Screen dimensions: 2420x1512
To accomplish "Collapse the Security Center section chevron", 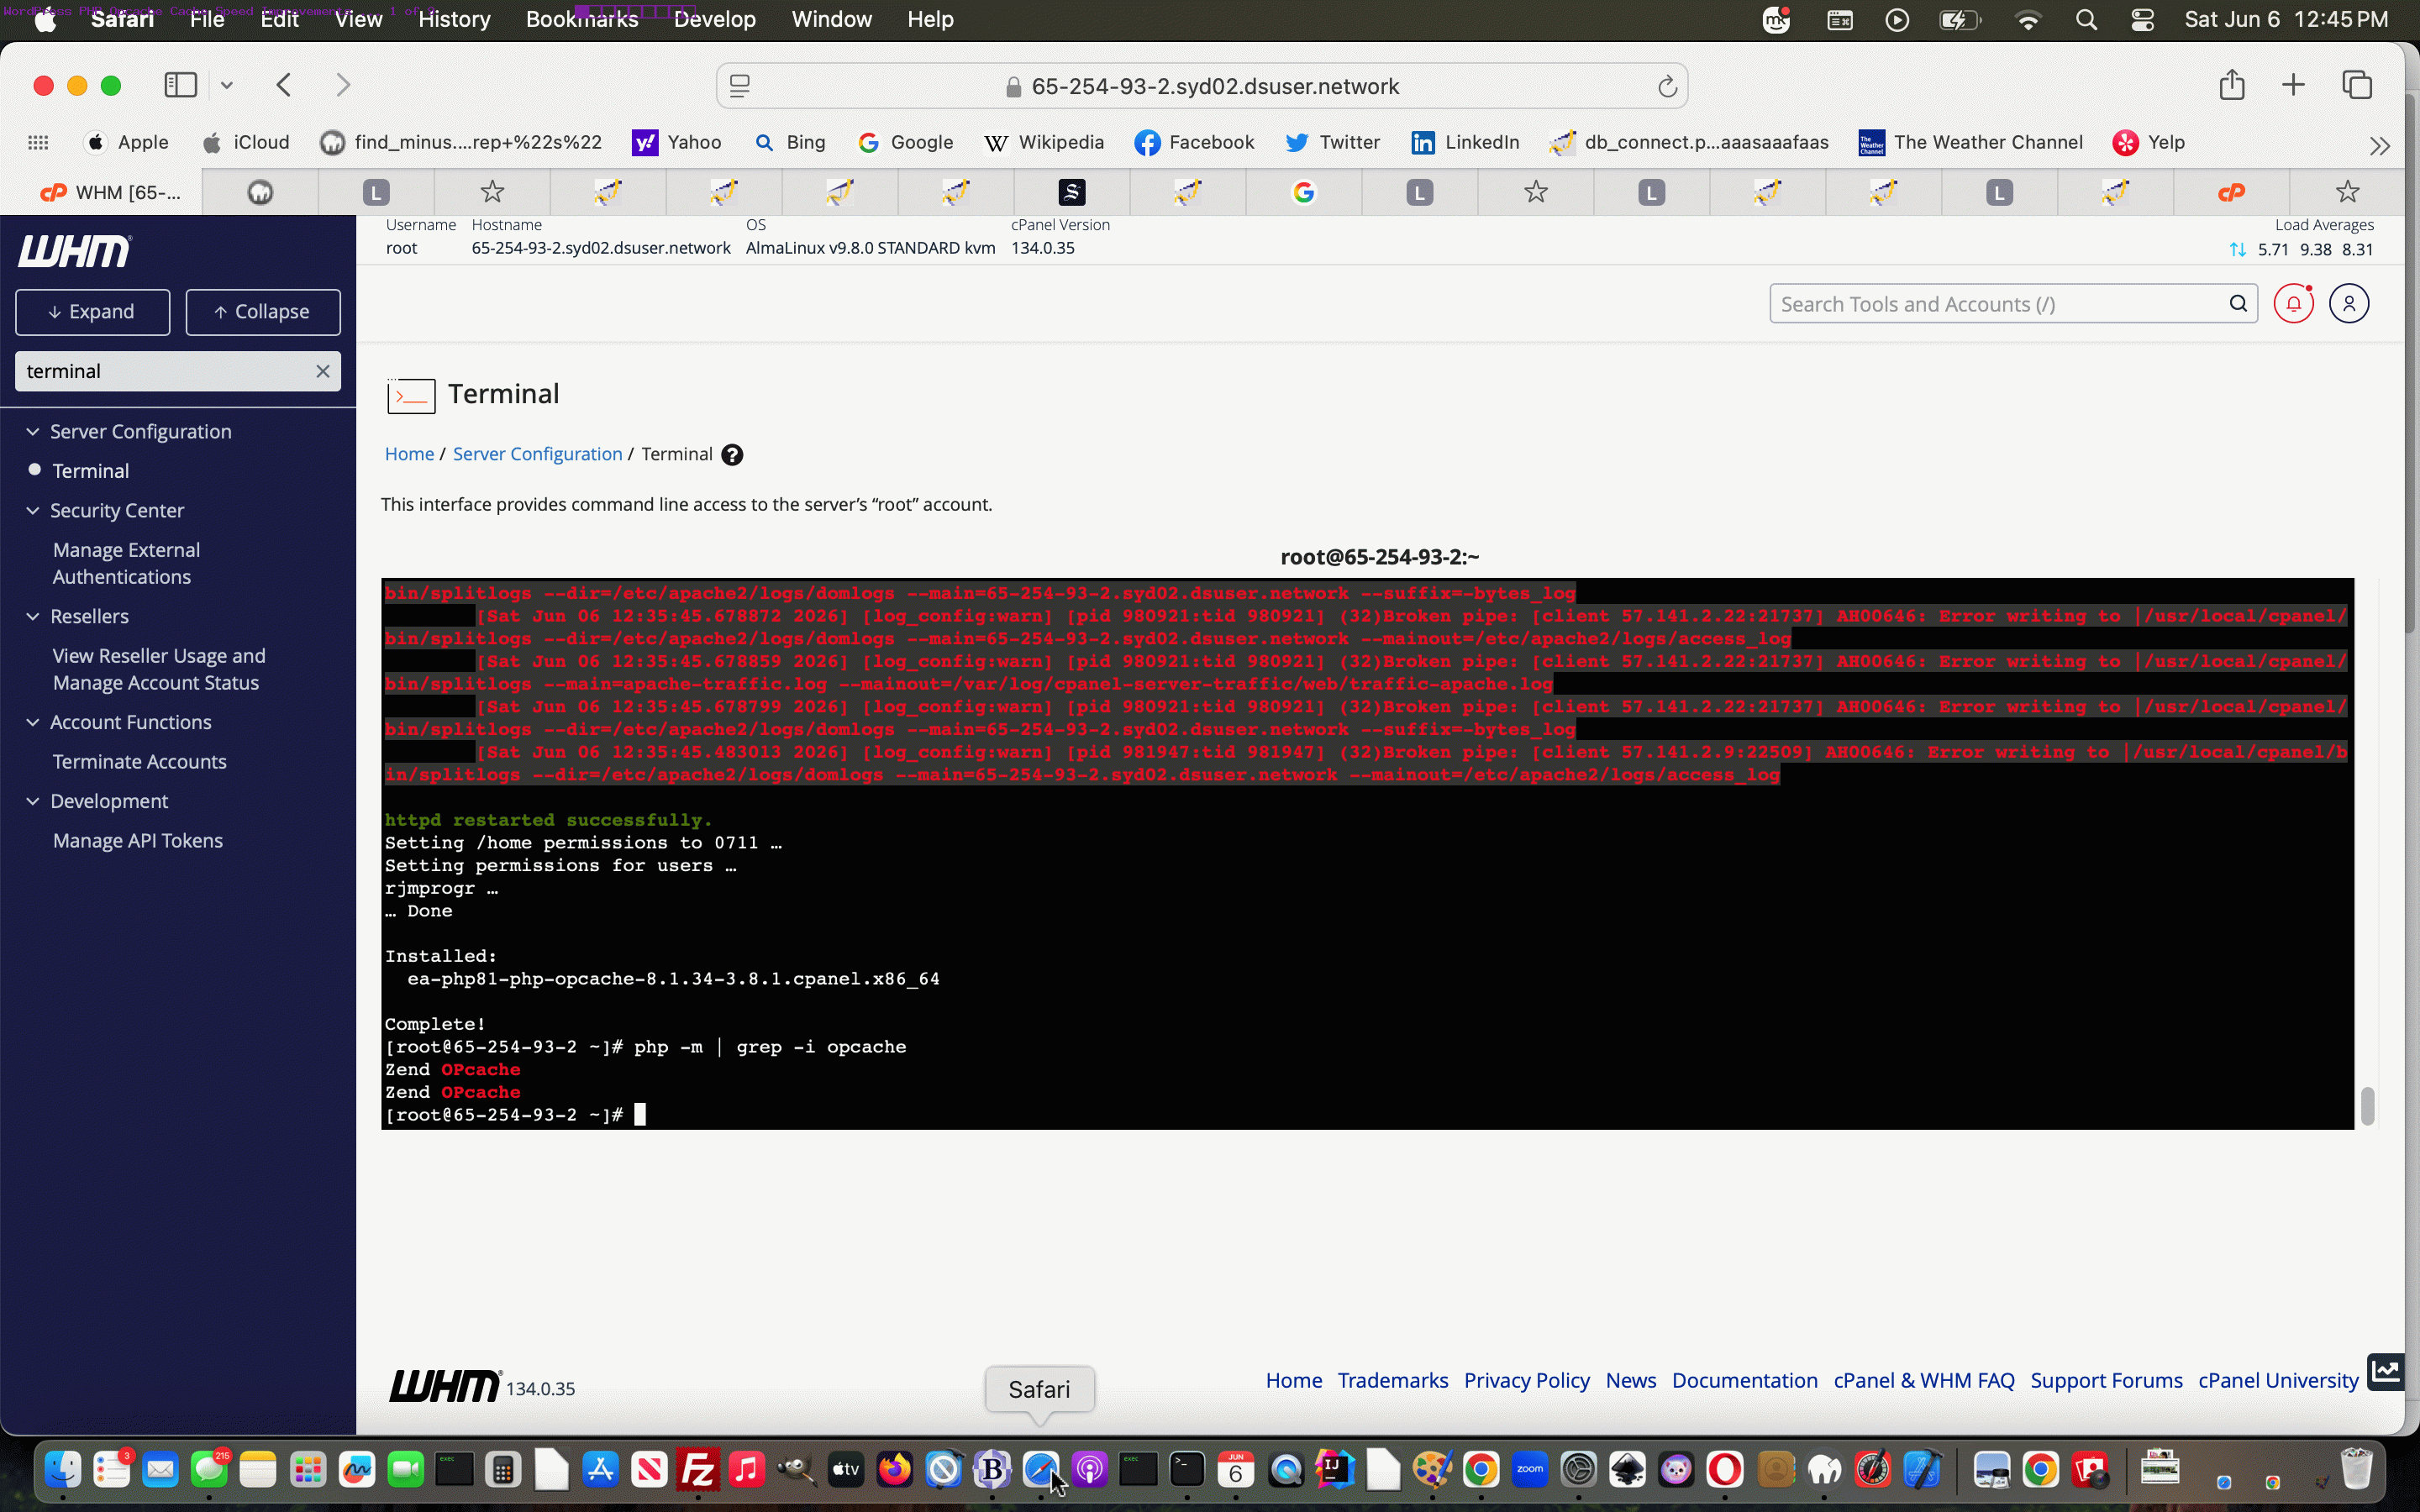I will click(33, 510).
